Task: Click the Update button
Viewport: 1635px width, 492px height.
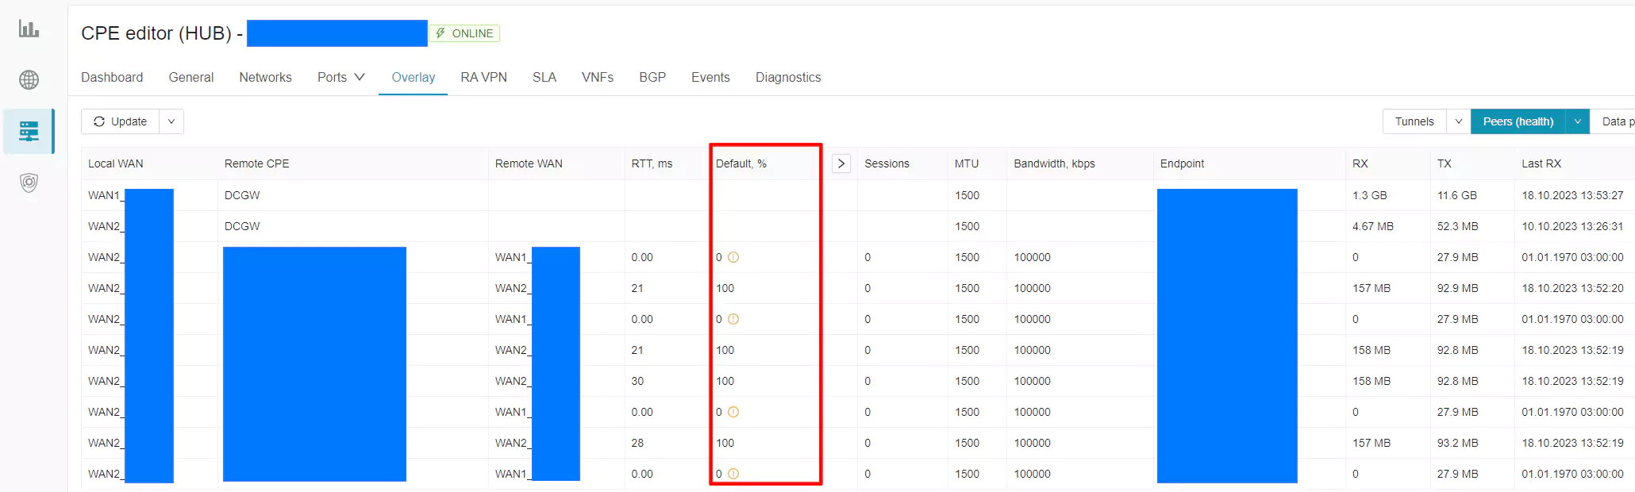Action: (121, 121)
